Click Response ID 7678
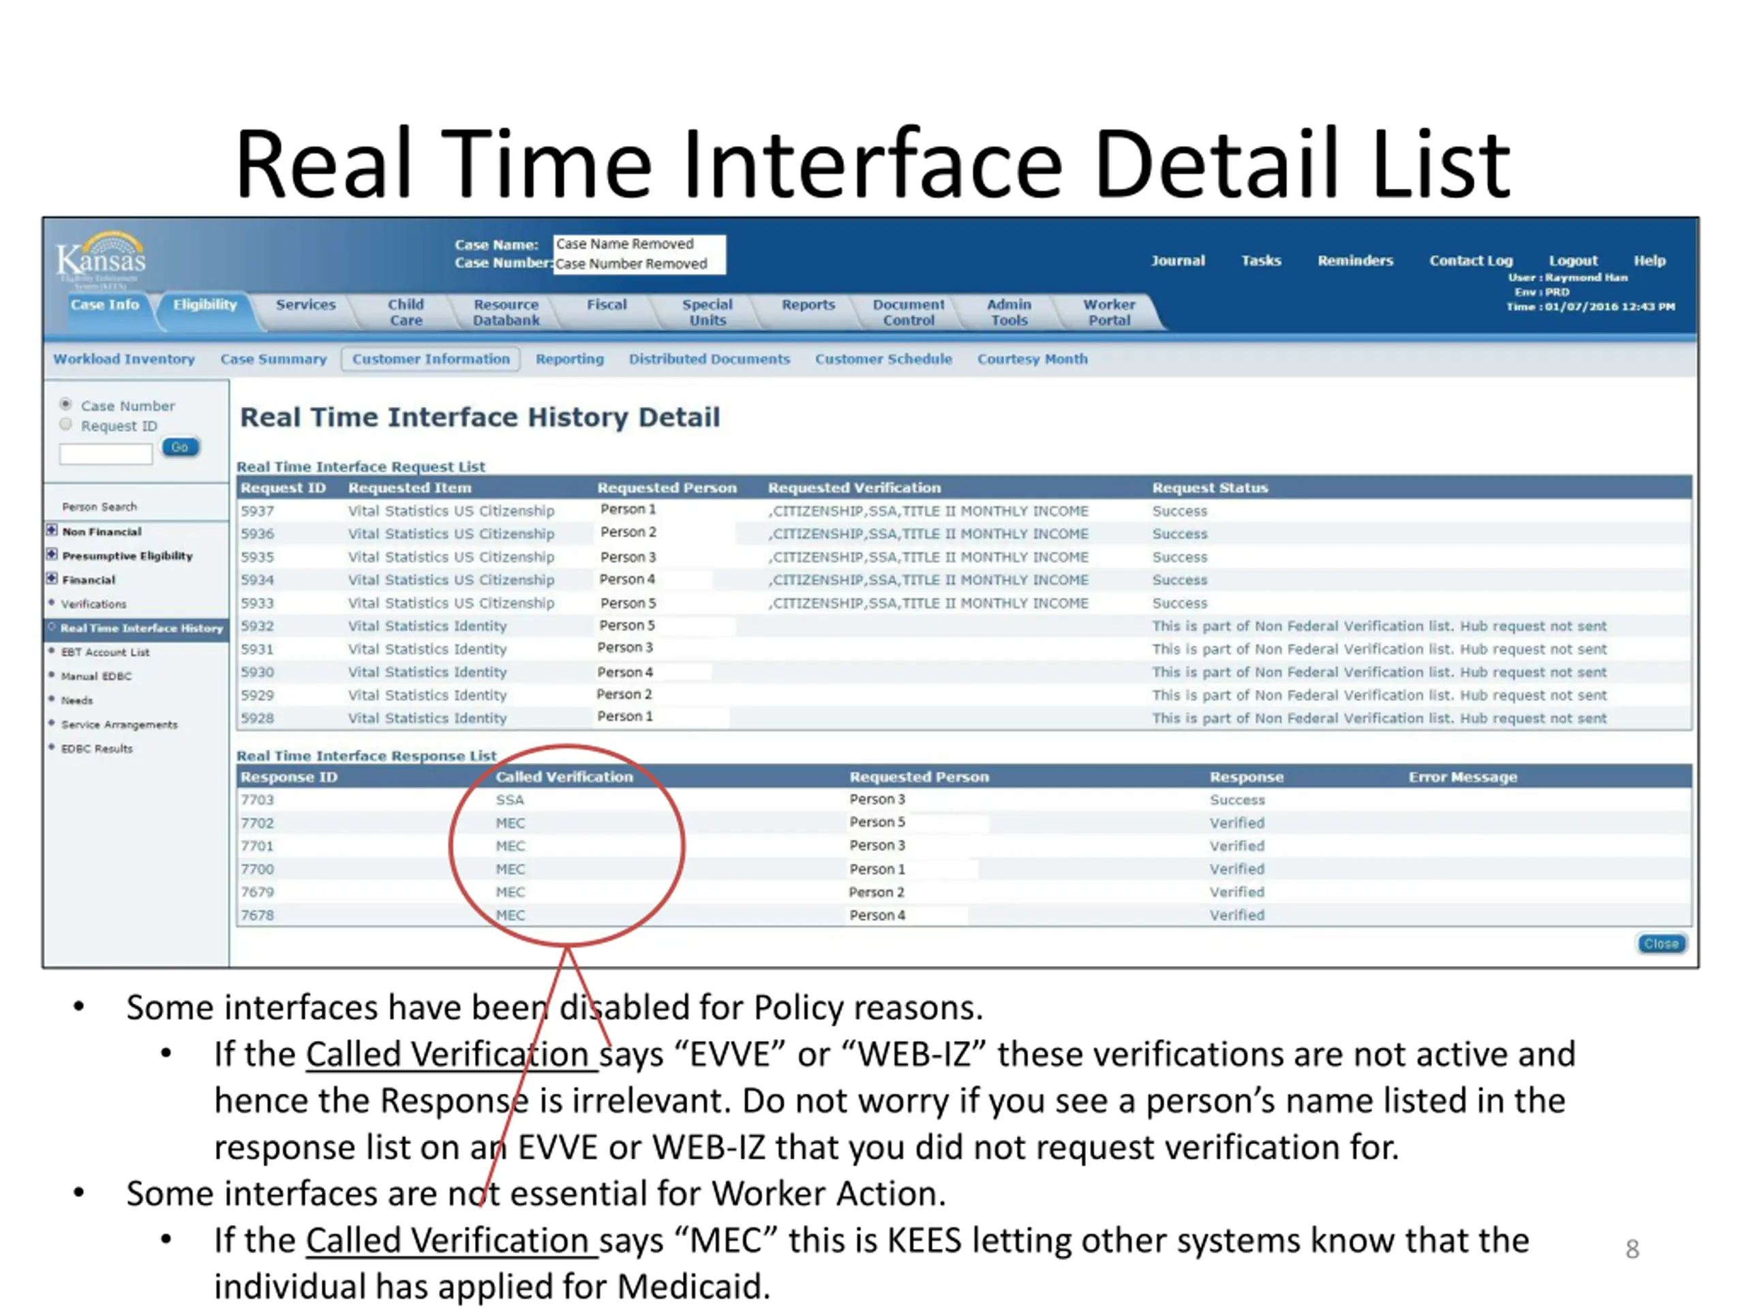Screen dimensions: 1745x1309 [x=257, y=915]
